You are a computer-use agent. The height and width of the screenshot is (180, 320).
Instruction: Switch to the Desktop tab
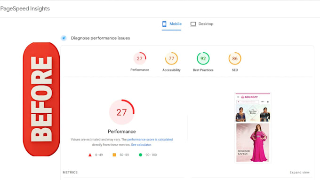coord(201,24)
